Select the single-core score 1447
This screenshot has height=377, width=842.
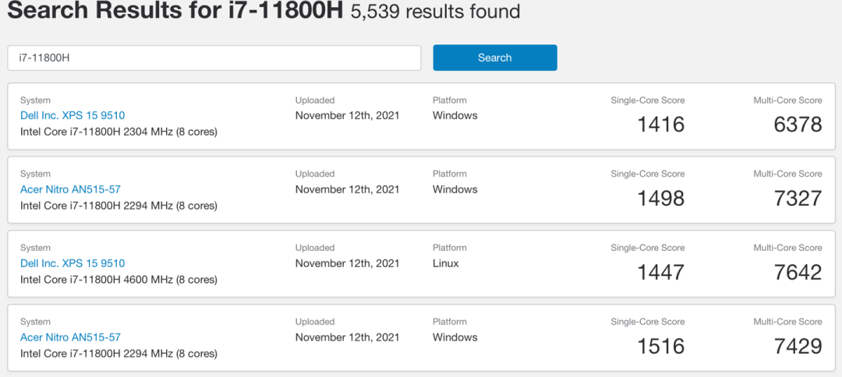click(660, 272)
